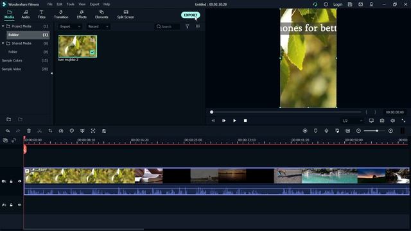Click the Motion Tracking target icon

tap(93, 131)
